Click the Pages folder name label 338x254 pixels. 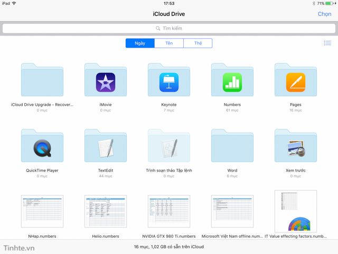[296, 105]
